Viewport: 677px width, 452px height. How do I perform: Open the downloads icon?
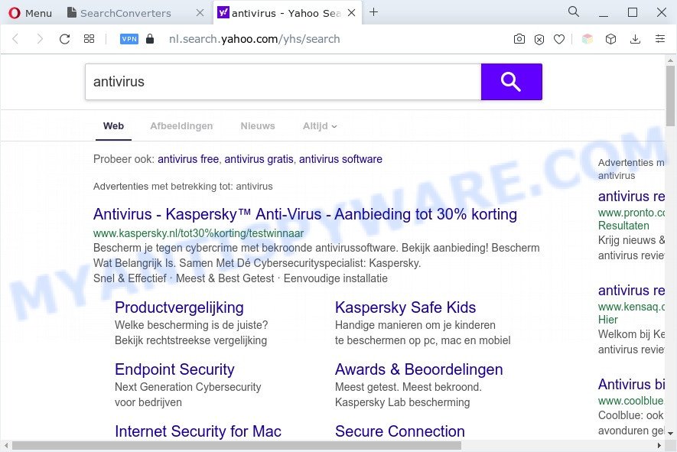[x=635, y=39]
